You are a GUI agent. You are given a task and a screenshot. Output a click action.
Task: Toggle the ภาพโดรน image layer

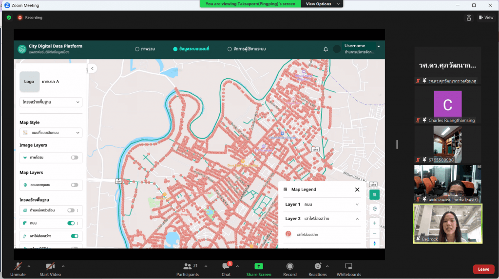coord(75,157)
